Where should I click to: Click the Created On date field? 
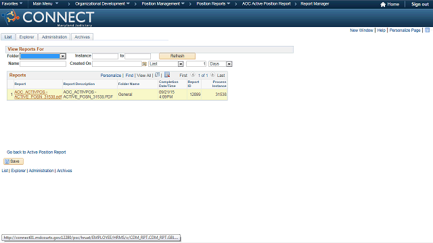[x=117, y=63]
